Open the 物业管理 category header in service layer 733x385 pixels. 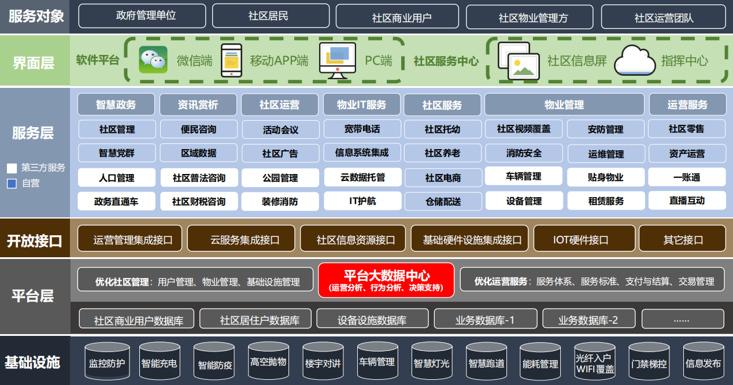564,105
